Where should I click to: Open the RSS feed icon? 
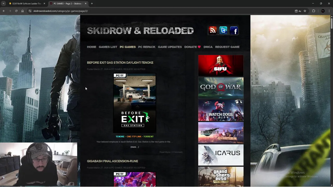click(213, 30)
